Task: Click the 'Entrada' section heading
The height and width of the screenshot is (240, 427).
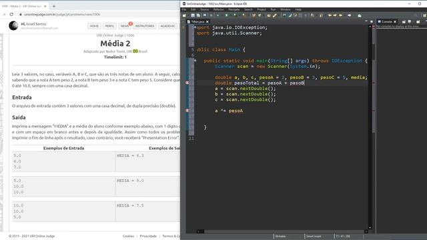Action: coord(22,97)
